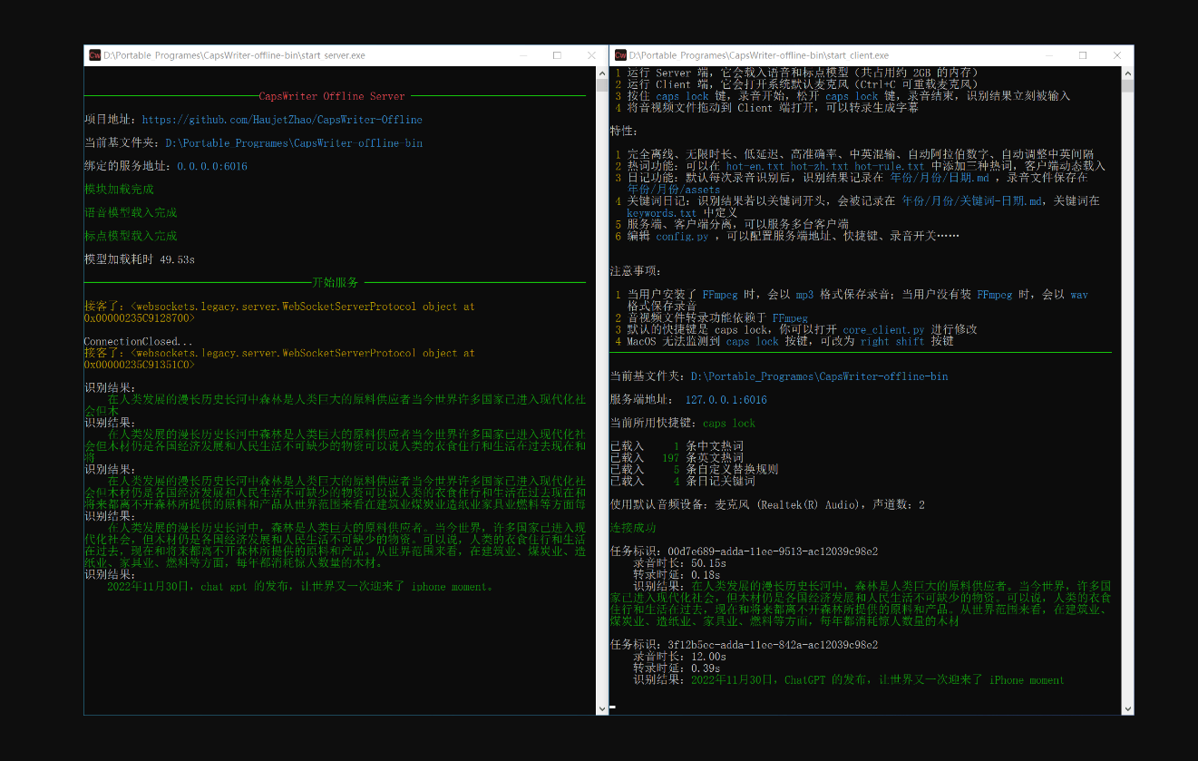This screenshot has height=761, width=1198.
Task: Maximize the start_client.exe window
Action: [x=1083, y=55]
